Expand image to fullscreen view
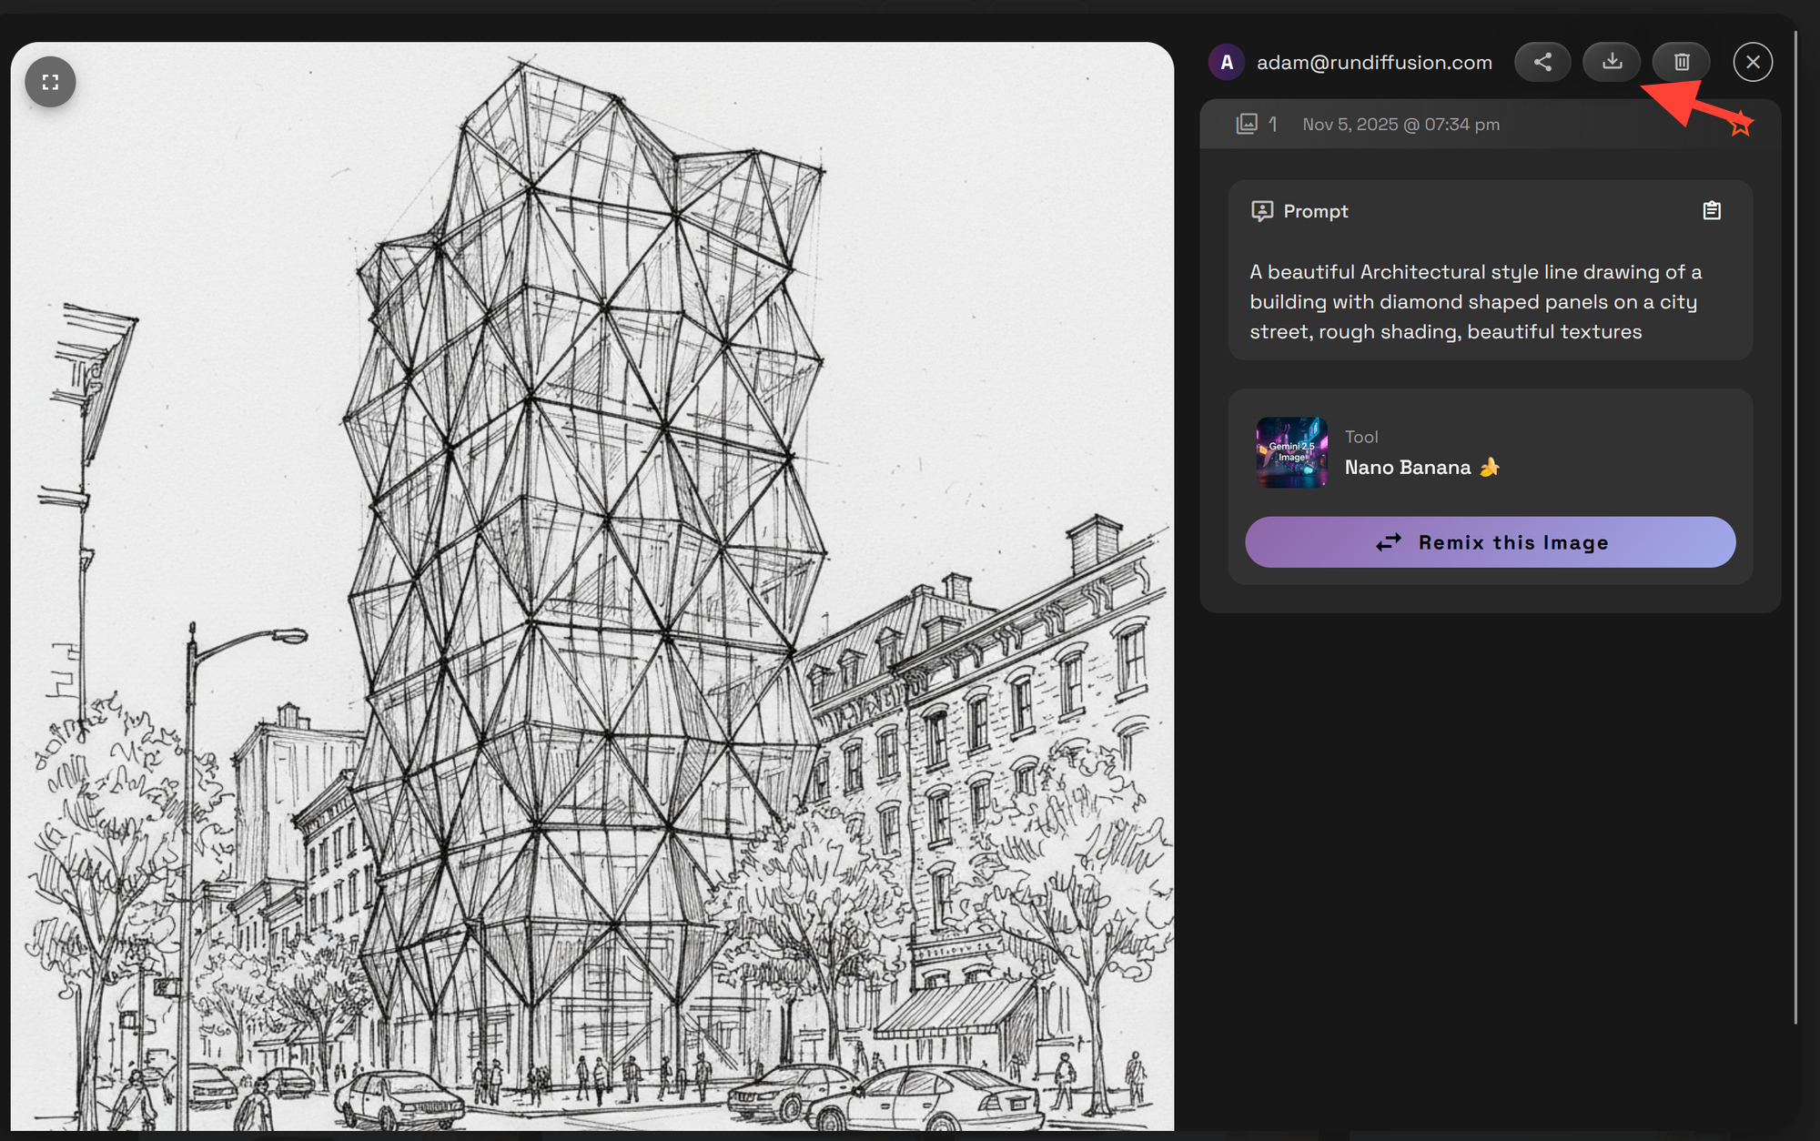Image resolution: width=1820 pixels, height=1141 pixels. click(x=50, y=82)
